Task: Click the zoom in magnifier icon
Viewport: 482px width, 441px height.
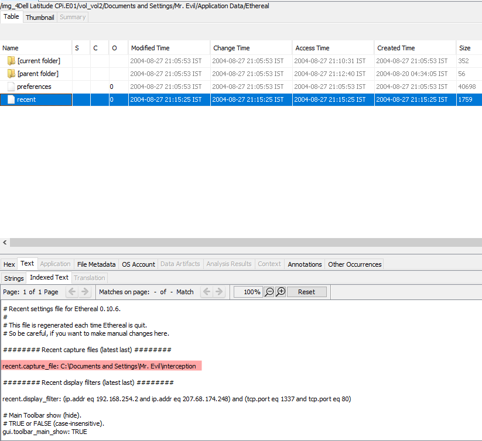Action: tap(280, 291)
